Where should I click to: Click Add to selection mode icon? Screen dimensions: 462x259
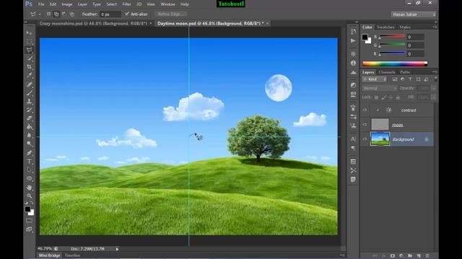(56, 14)
